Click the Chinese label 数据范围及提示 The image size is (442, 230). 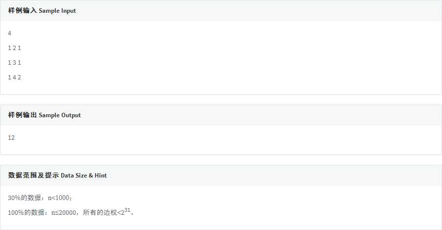(x=33, y=175)
